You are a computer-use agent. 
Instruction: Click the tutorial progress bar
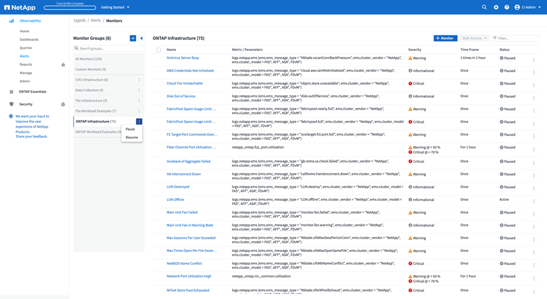pos(70,7)
